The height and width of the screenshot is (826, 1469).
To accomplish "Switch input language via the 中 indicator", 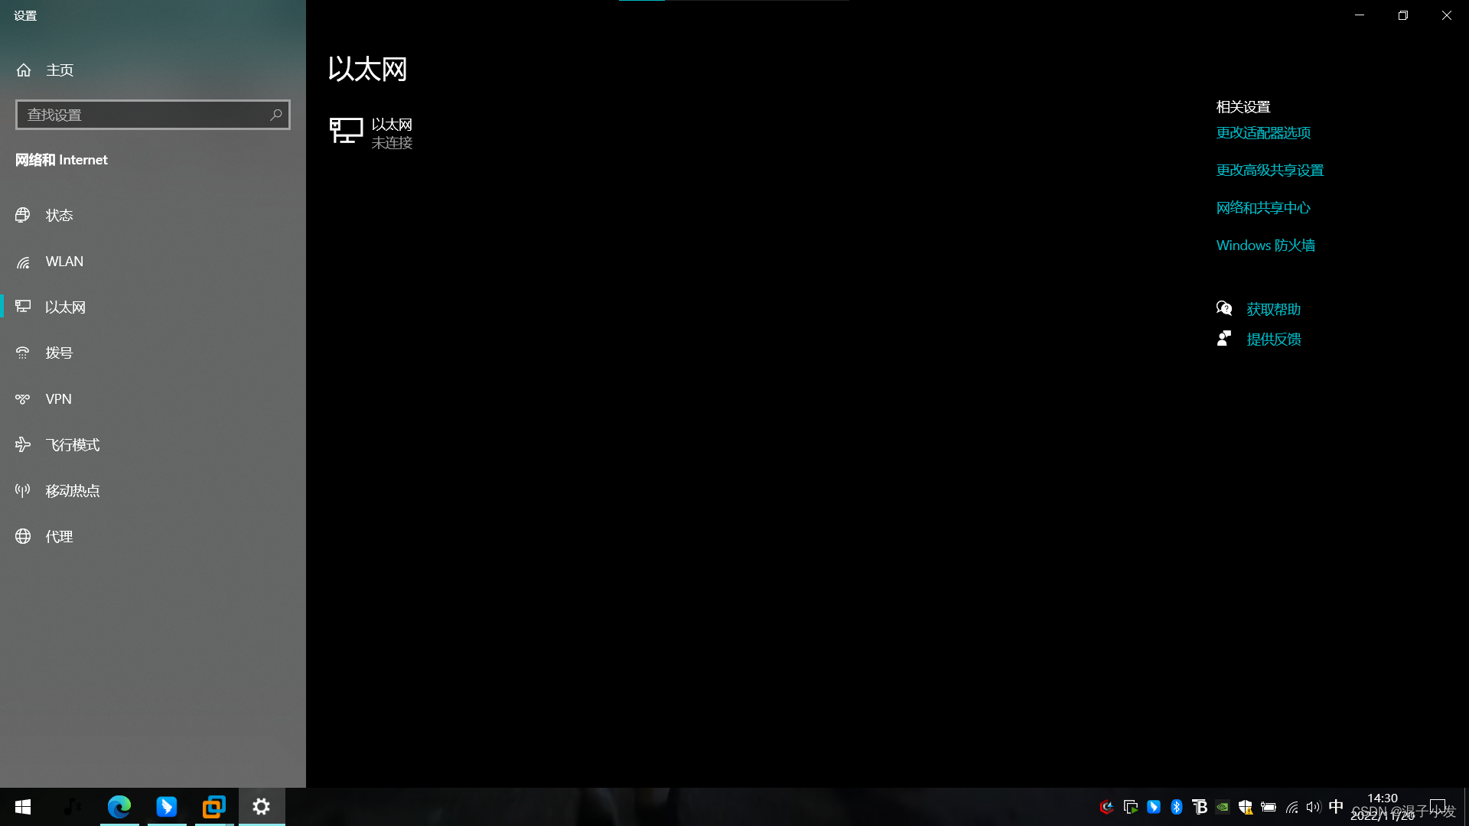I will (1336, 807).
